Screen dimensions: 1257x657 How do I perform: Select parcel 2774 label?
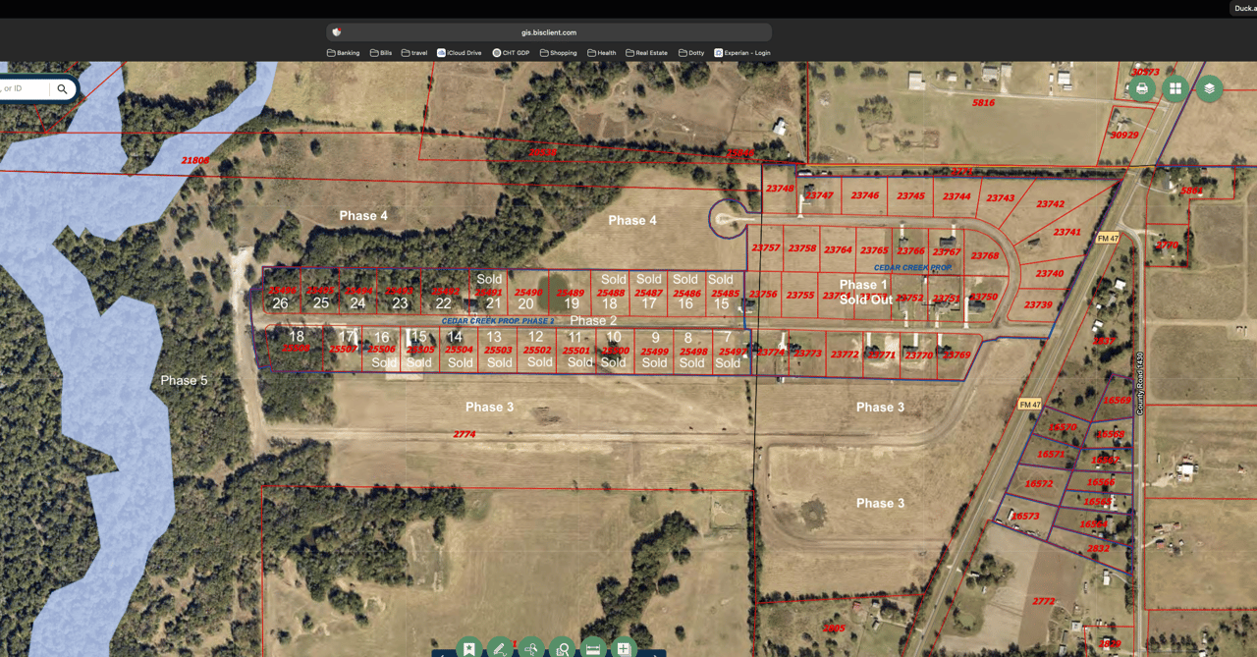[x=465, y=434]
